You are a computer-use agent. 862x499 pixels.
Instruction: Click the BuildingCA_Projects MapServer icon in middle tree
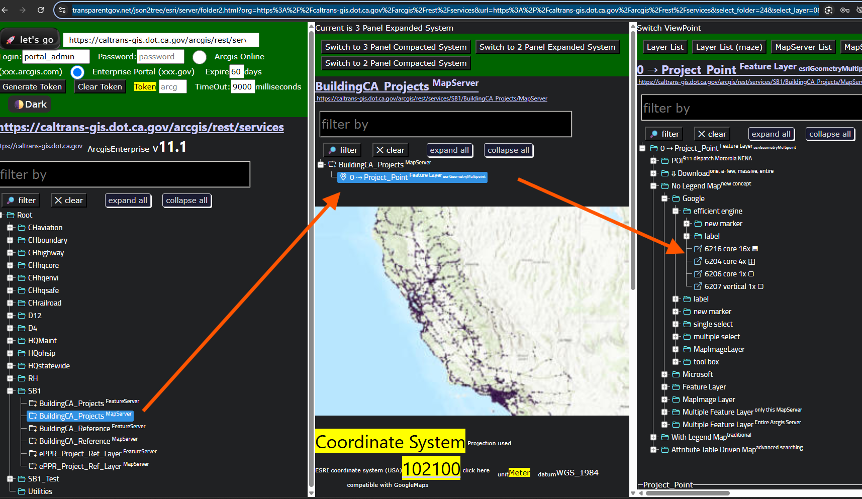(332, 164)
